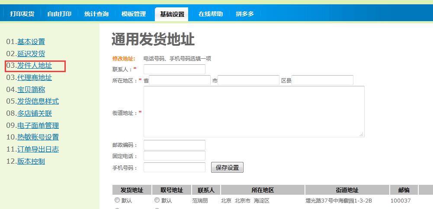This screenshot has height=209, width=433.
Task: Select the 发货地址 默认 radio for 范瑞丽
Action: [117, 200]
